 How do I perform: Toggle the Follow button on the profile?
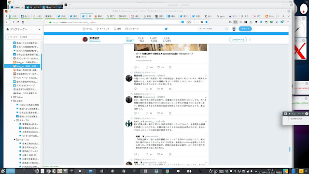(x=238, y=40)
